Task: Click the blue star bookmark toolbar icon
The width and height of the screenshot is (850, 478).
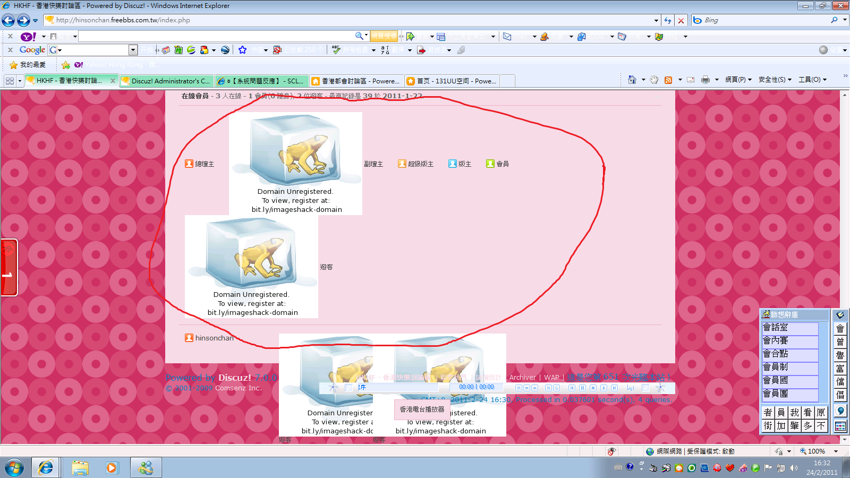Action: point(242,50)
